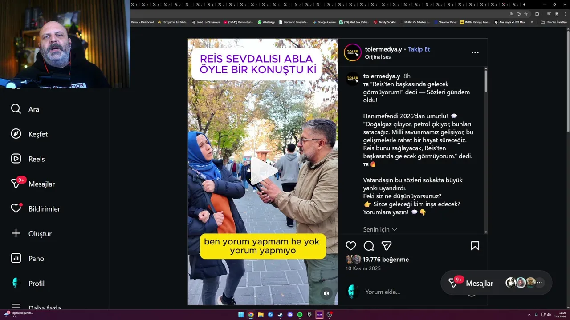Open the taskbar weather widget

click(x=19, y=314)
